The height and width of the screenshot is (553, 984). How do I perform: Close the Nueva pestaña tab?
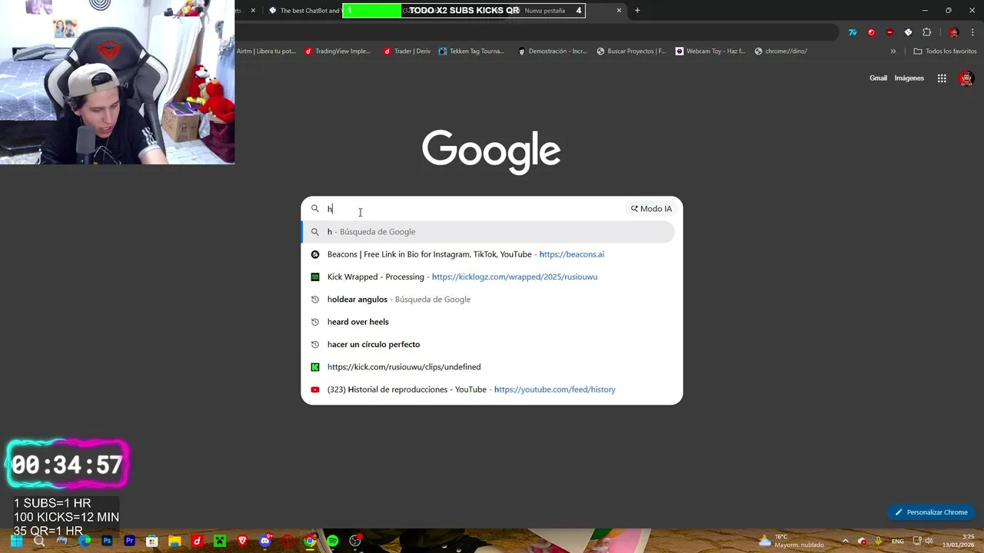point(619,11)
